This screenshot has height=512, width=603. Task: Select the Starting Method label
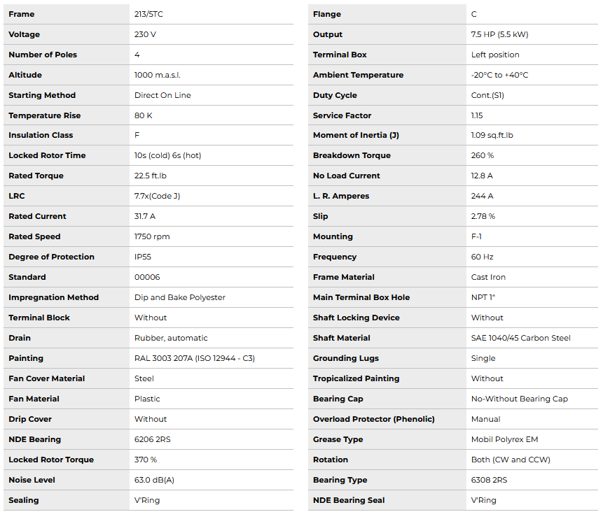42,95
